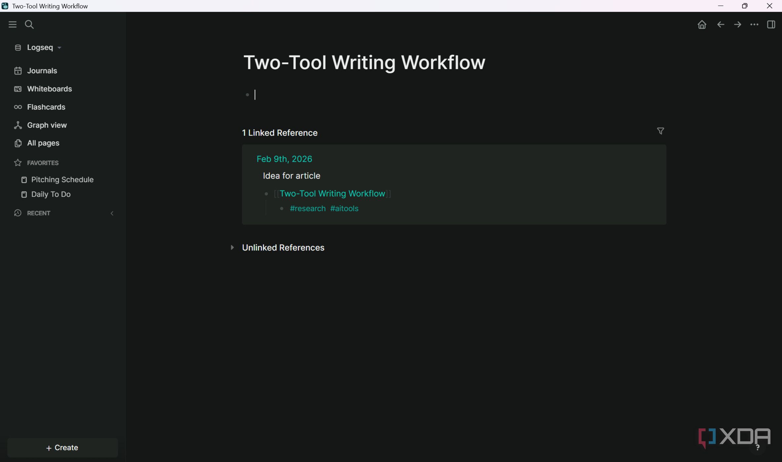Open the search magnifier icon
Viewport: 782px width, 462px height.
29,24
